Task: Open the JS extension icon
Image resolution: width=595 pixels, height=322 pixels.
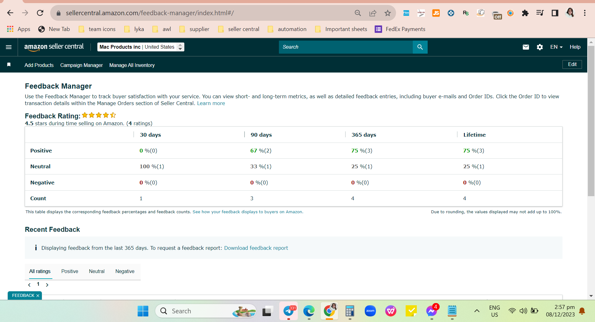Action: [x=436, y=13]
